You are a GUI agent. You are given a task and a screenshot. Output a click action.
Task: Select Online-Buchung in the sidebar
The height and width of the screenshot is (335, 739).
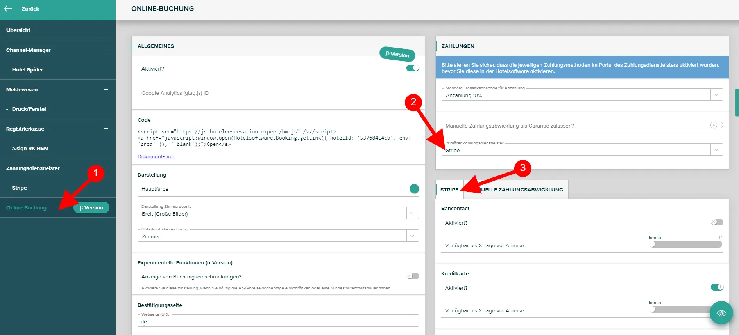pyautogui.click(x=26, y=207)
